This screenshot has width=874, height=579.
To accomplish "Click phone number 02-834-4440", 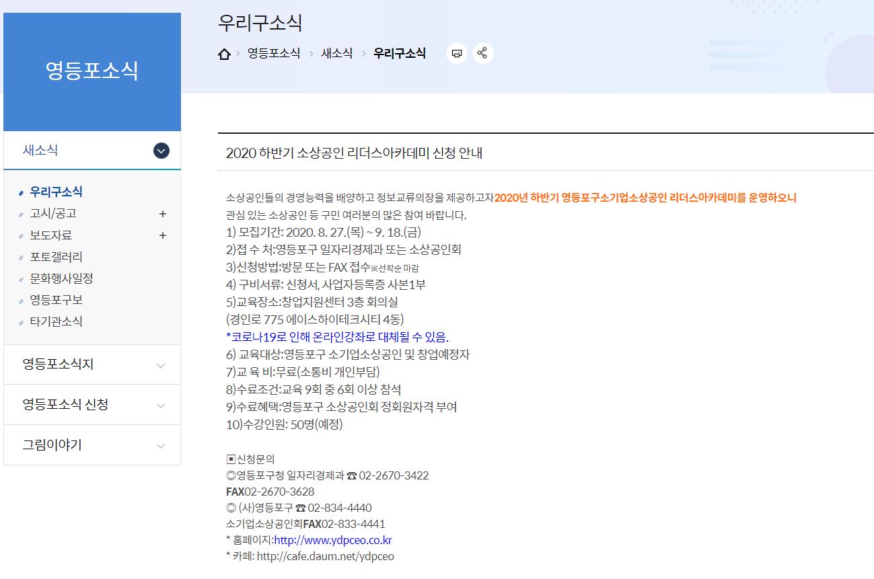I will point(340,508).
